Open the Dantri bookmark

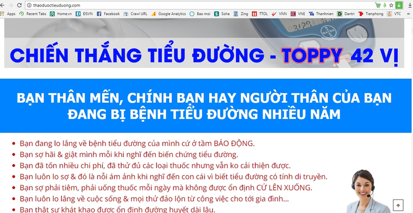coord(346,14)
